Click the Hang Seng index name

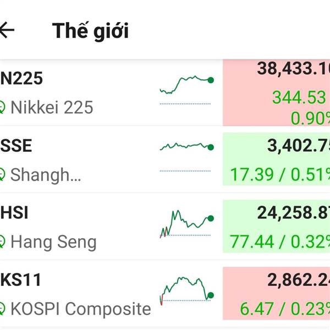53,242
